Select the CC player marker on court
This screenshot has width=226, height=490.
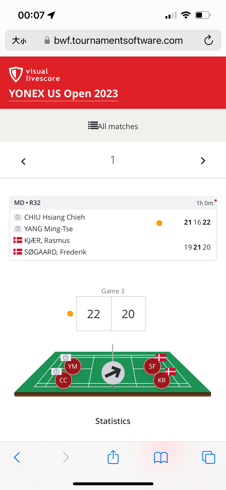point(63,380)
